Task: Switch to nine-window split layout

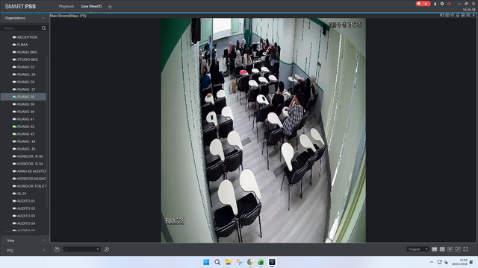Action: coord(442,249)
